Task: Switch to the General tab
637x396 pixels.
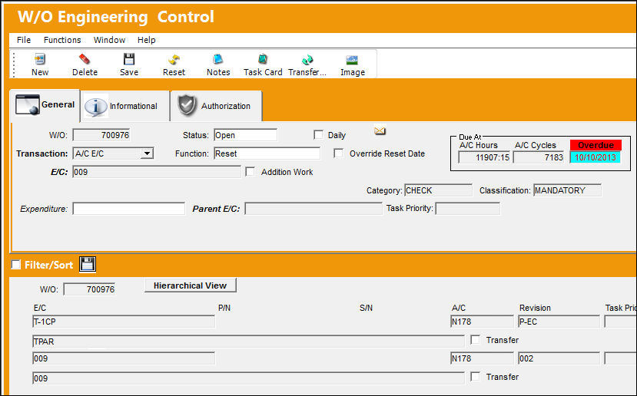Action: click(x=45, y=105)
